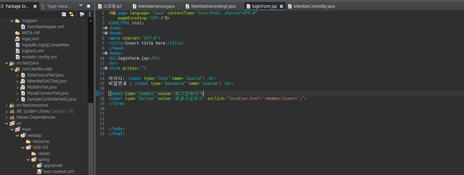Expand src/test/resources folder
This screenshot has width=464, height=175.
7,105
